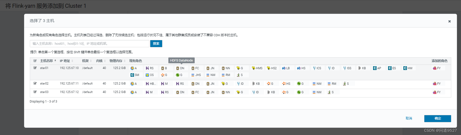Click the star01 HS HttpFS role icon
The width and height of the screenshot is (461, 135).
coord(299,68)
